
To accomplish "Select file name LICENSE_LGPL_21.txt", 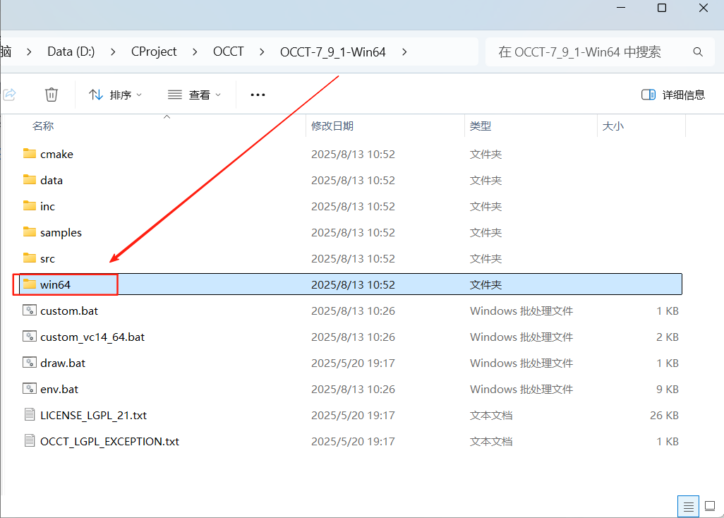I will coord(93,416).
